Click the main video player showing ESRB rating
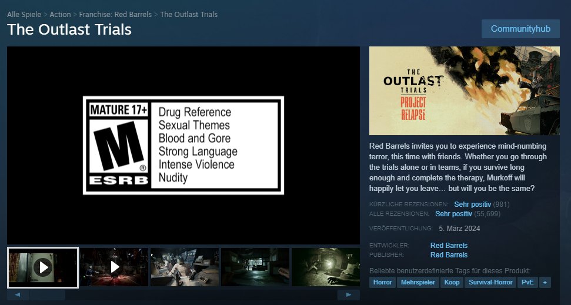Viewport: 571px width, 305px height. [x=183, y=145]
